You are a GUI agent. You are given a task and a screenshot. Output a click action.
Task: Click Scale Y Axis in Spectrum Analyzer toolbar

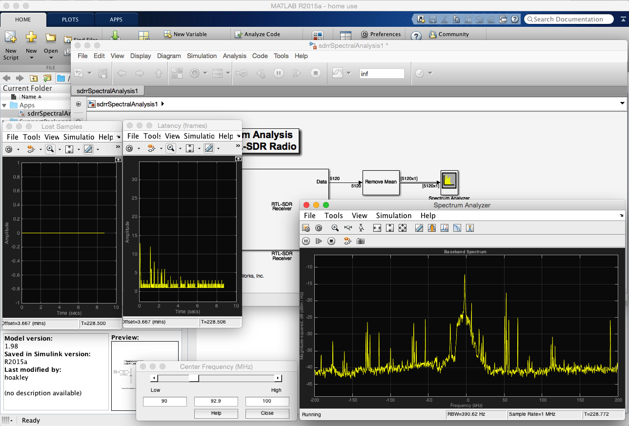(389, 227)
